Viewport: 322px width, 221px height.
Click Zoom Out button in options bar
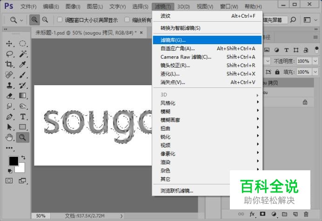click(45, 20)
